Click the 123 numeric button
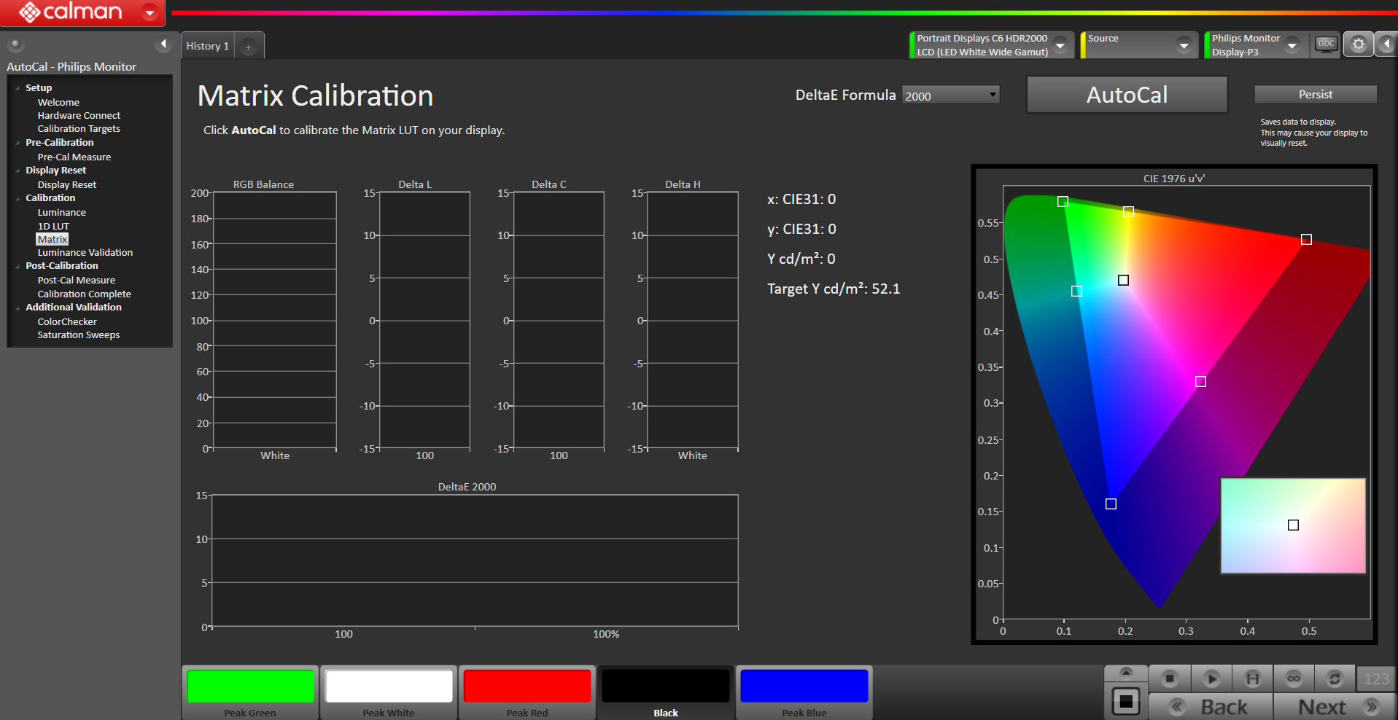The width and height of the screenshot is (1398, 720). pos(1376,678)
